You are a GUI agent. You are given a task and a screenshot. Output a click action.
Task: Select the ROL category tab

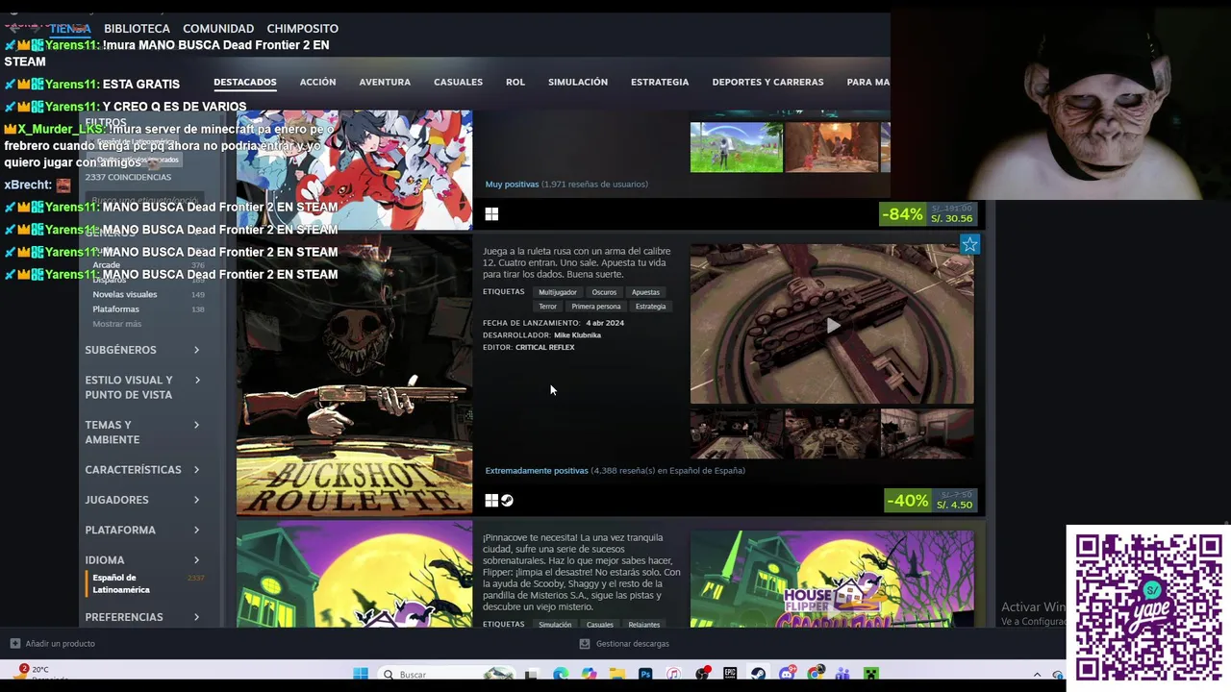[x=515, y=82]
